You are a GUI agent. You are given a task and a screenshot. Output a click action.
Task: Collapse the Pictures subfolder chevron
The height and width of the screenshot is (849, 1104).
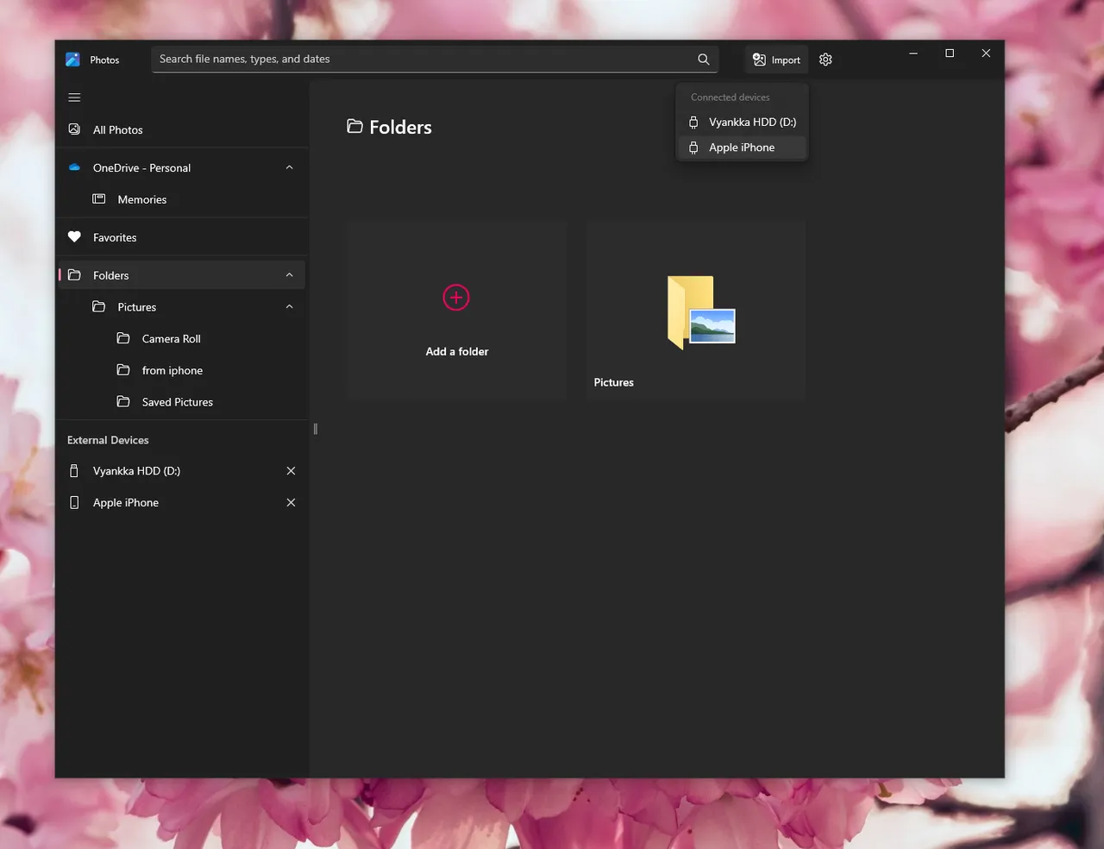pyautogui.click(x=290, y=307)
